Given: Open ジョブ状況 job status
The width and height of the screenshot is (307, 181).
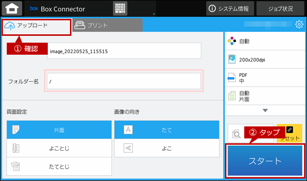Looking at the screenshot, I should click(280, 8).
